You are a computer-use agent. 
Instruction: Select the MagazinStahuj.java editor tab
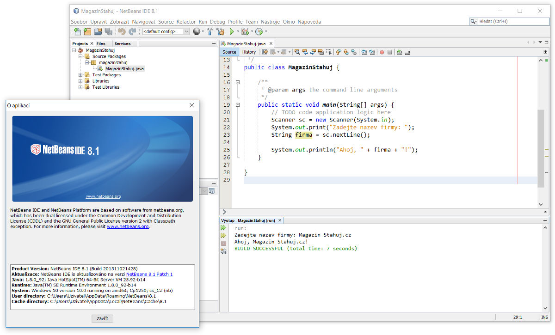pos(247,43)
